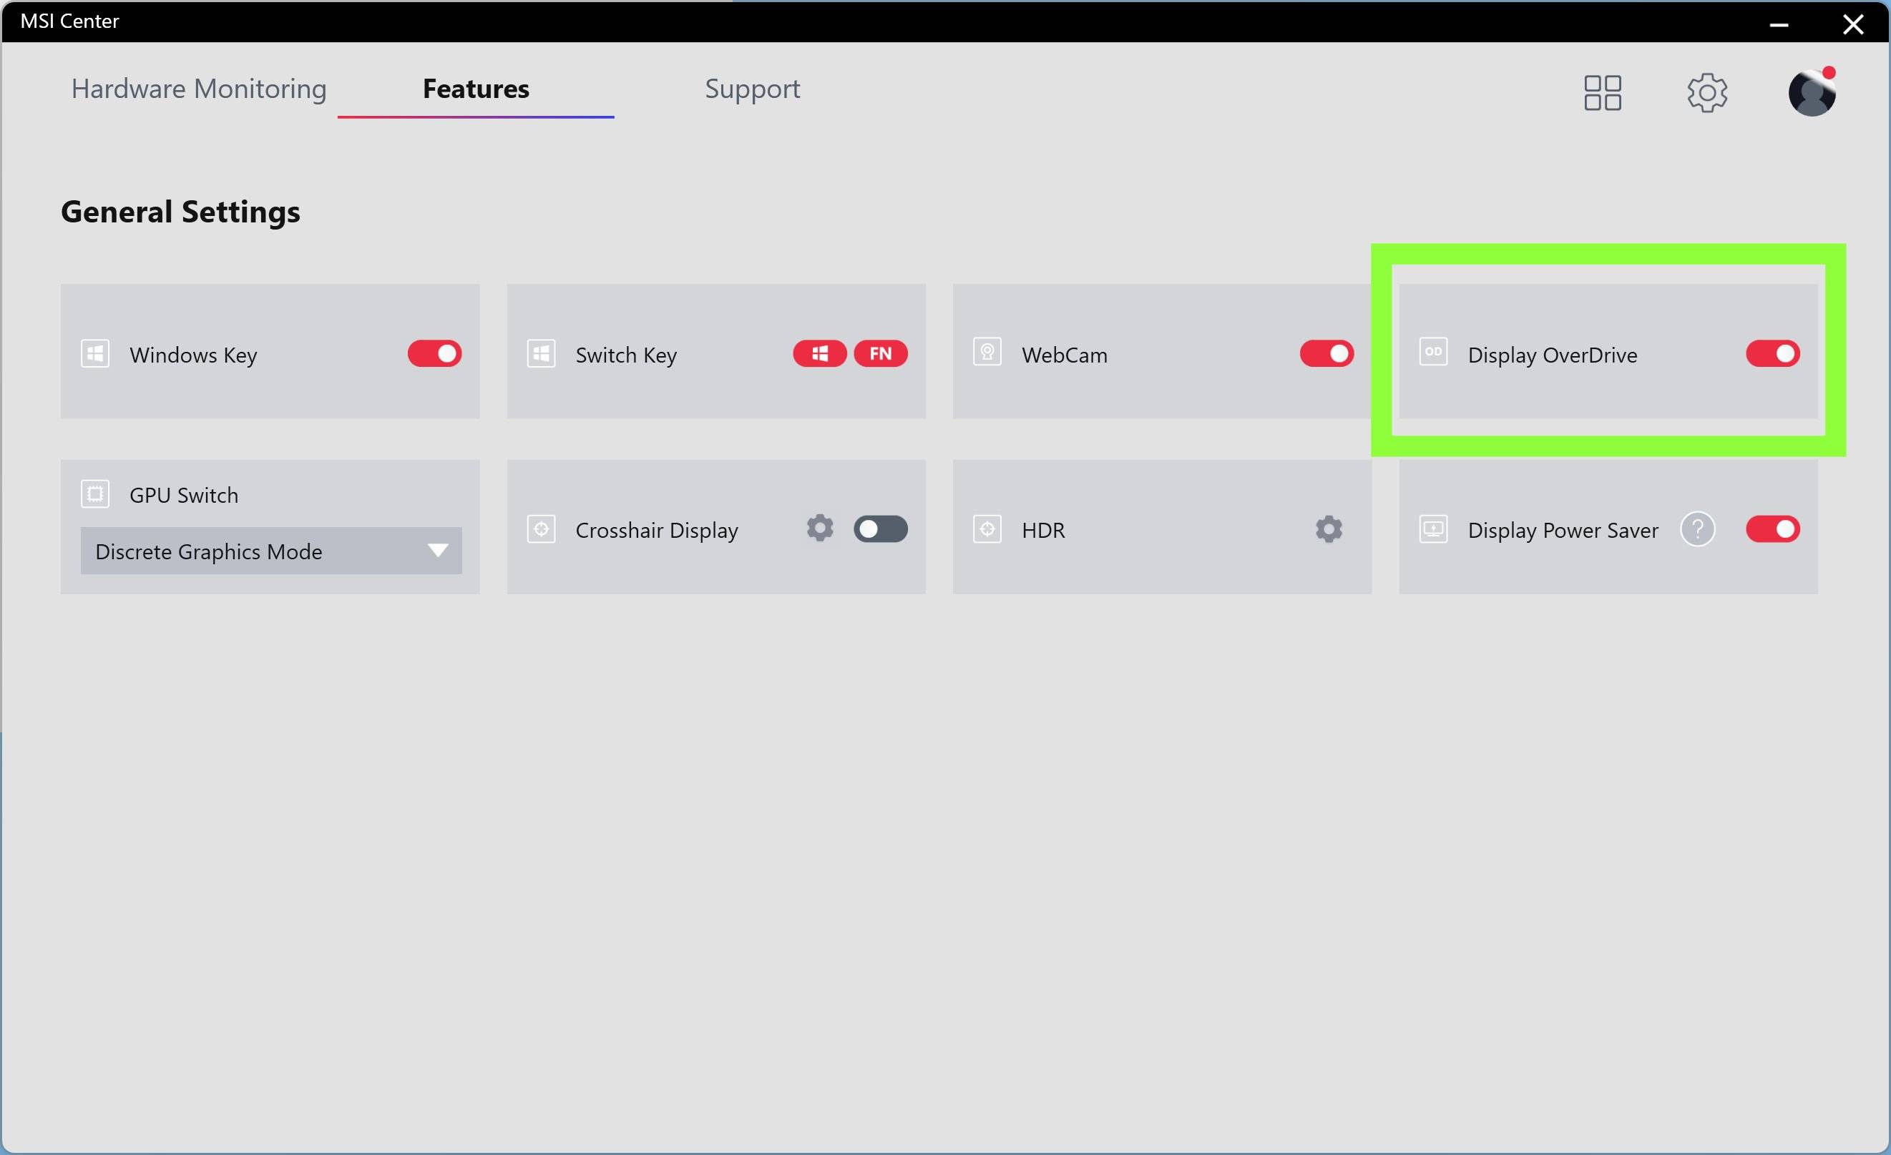The height and width of the screenshot is (1155, 1891).
Task: Click Display Power Saver help icon
Action: (x=1697, y=529)
